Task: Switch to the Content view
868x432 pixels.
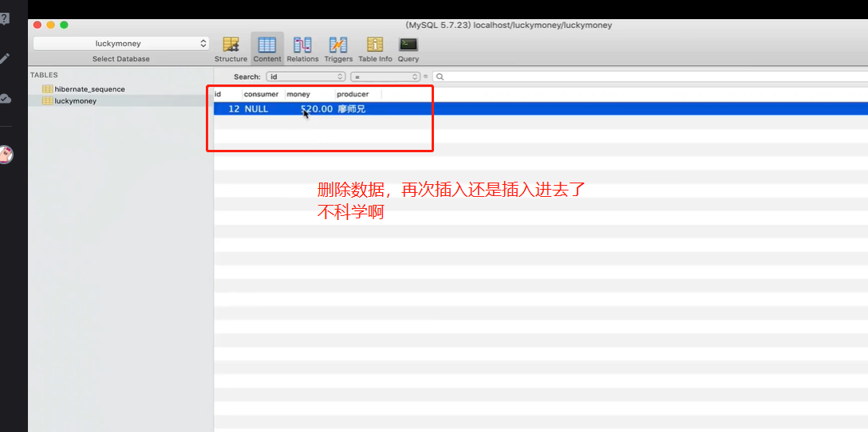Action: point(267,49)
